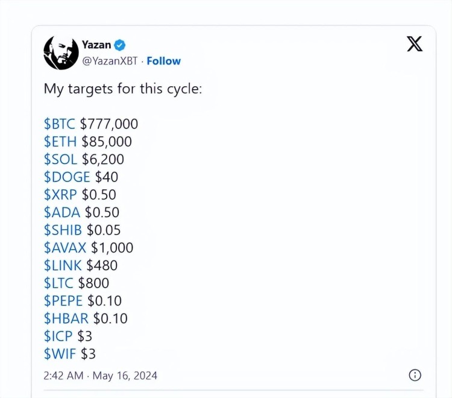The width and height of the screenshot is (452, 398).
Task: Click the blue verified badge
Action: (120, 45)
